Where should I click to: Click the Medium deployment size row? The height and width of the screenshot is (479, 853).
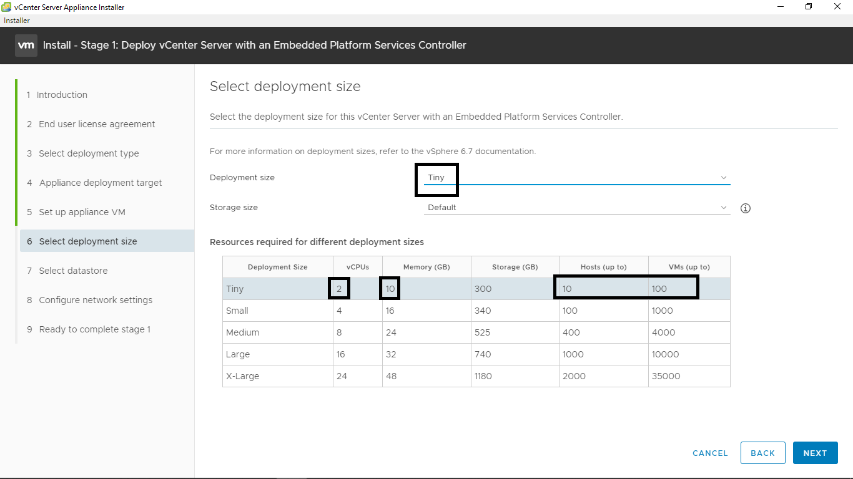point(277,332)
